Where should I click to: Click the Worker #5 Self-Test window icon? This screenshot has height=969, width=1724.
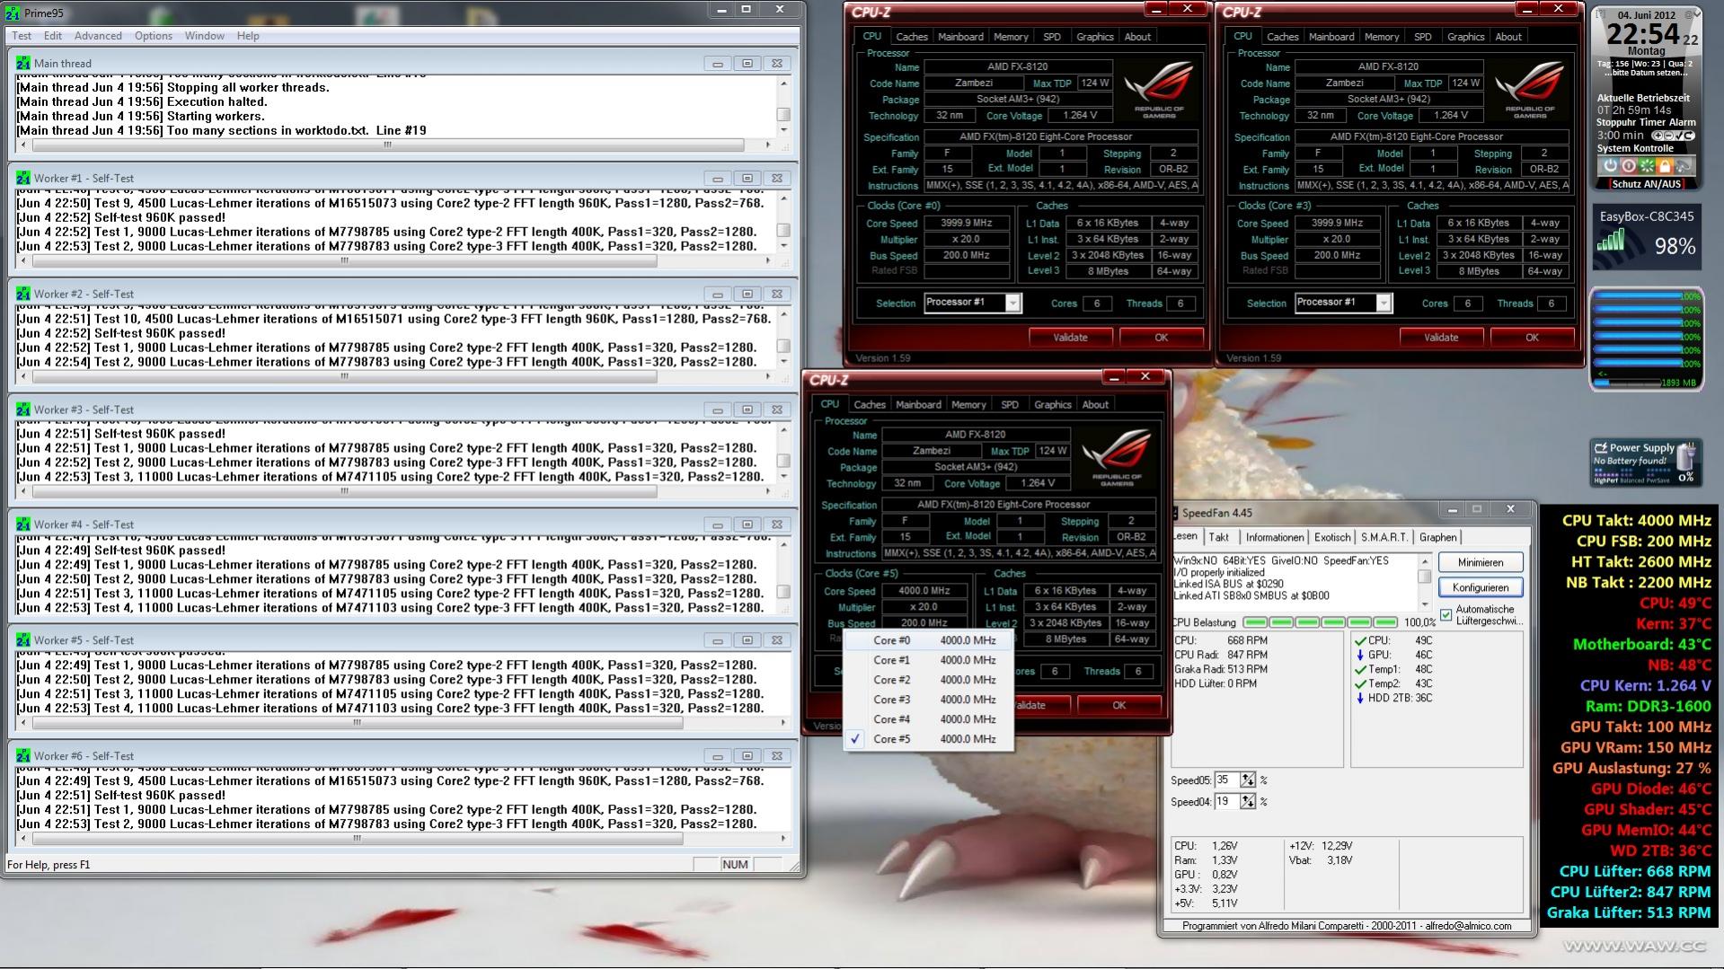tap(22, 640)
